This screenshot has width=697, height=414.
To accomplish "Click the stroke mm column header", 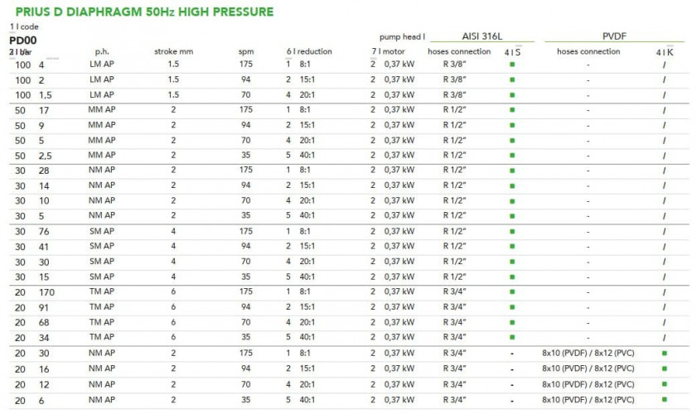I will (x=172, y=51).
